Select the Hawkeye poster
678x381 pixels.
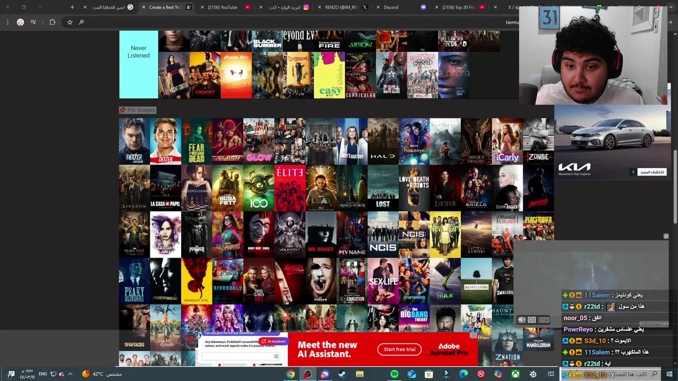(x=414, y=141)
